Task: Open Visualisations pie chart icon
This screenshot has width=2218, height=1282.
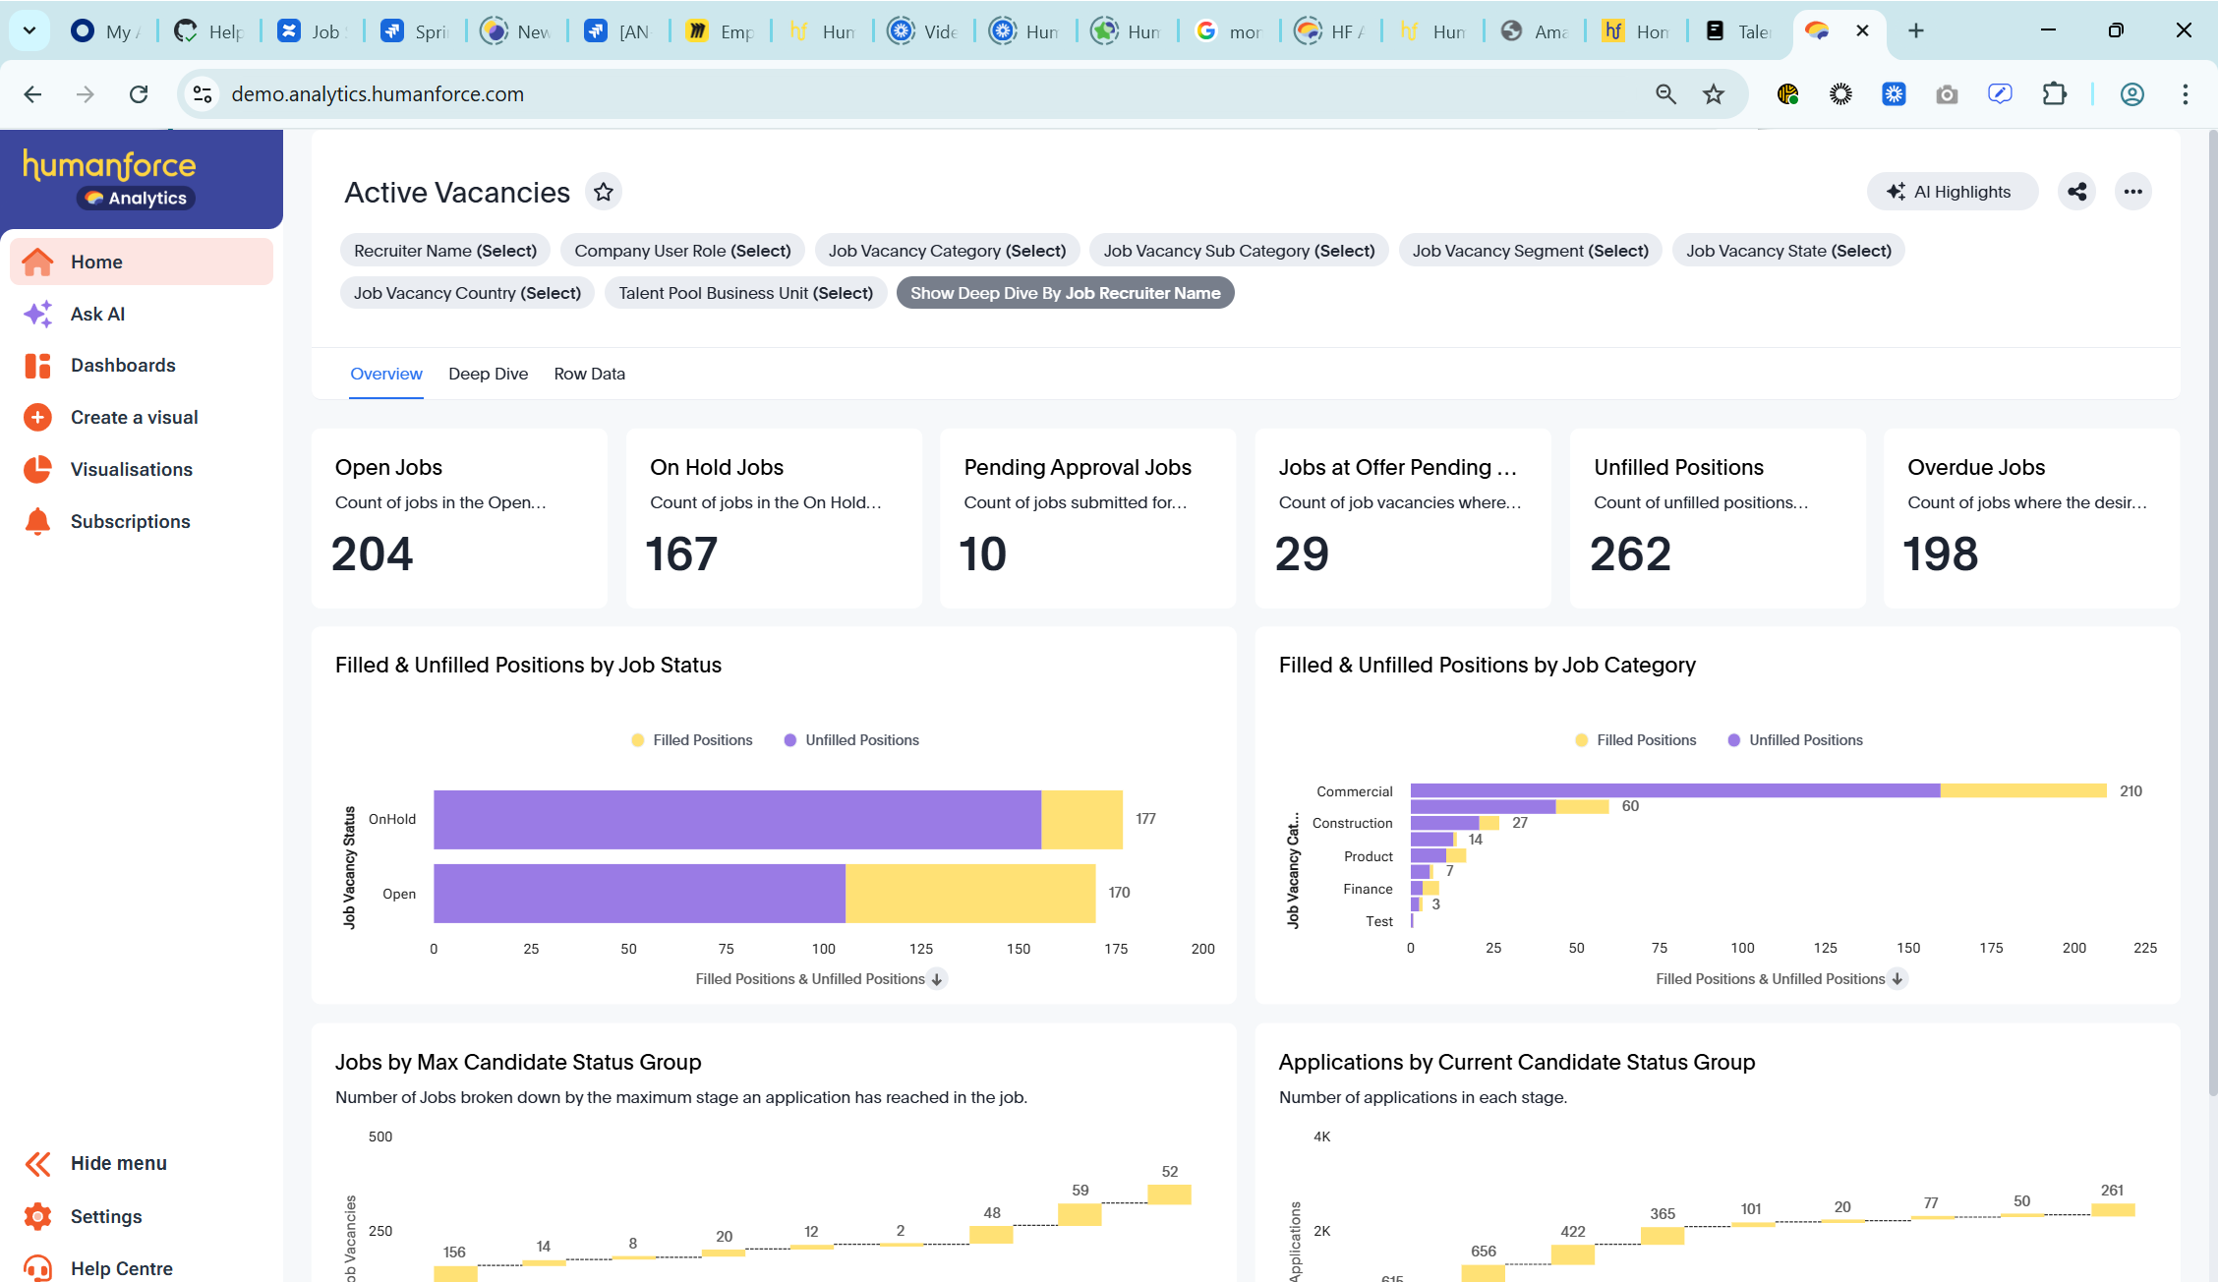Action: click(37, 470)
